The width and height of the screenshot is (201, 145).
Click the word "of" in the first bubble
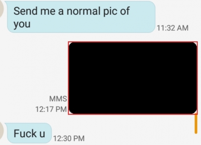click(125, 11)
